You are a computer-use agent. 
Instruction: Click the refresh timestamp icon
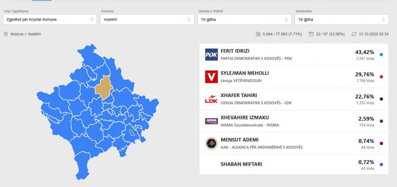click(354, 34)
